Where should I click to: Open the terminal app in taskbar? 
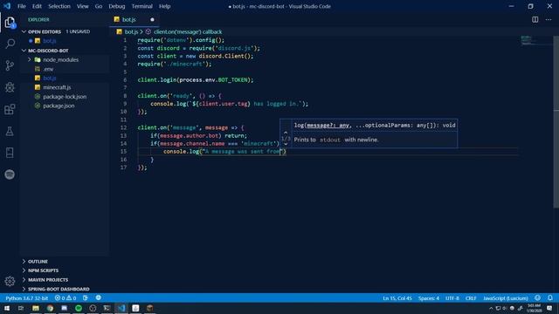[107, 308]
